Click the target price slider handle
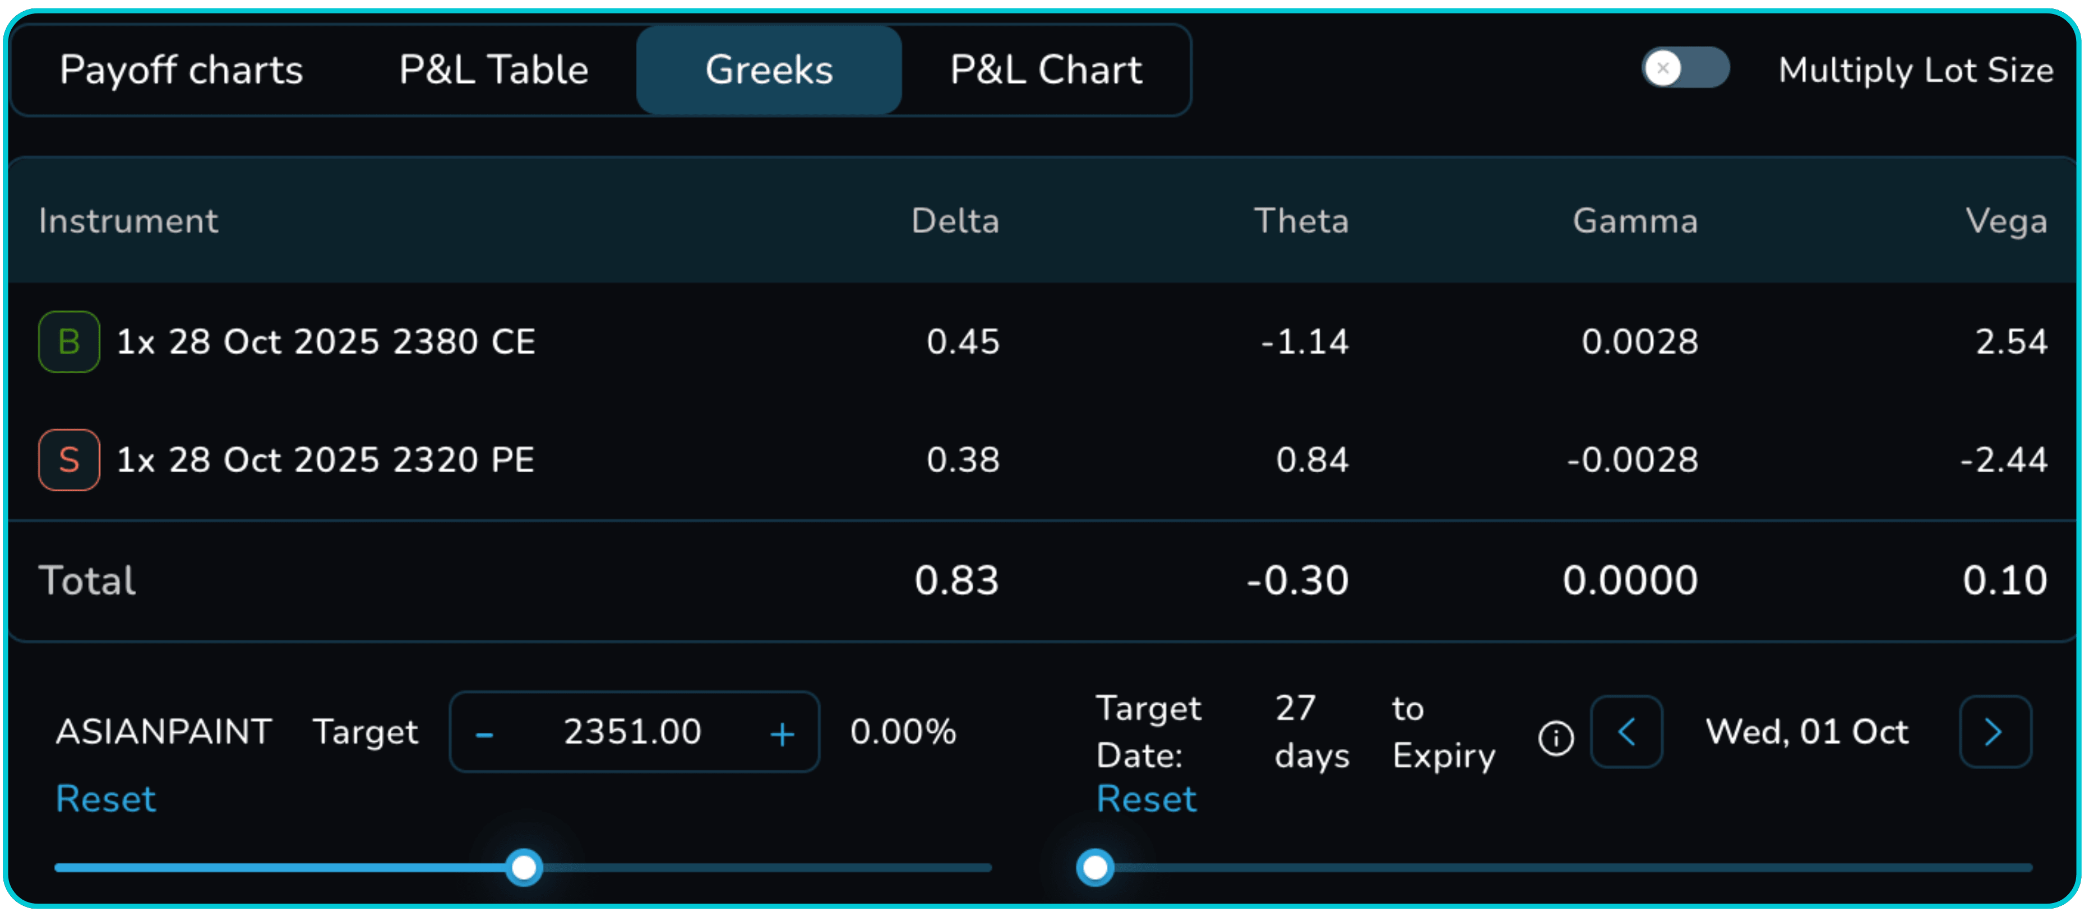 pyautogui.click(x=524, y=867)
